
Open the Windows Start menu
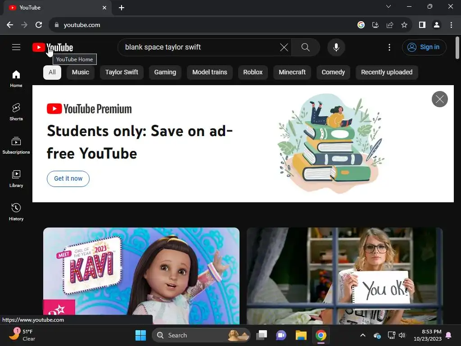pyautogui.click(x=140, y=335)
